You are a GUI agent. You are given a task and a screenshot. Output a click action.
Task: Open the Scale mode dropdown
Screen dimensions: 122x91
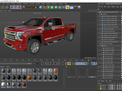[x=82, y=77]
